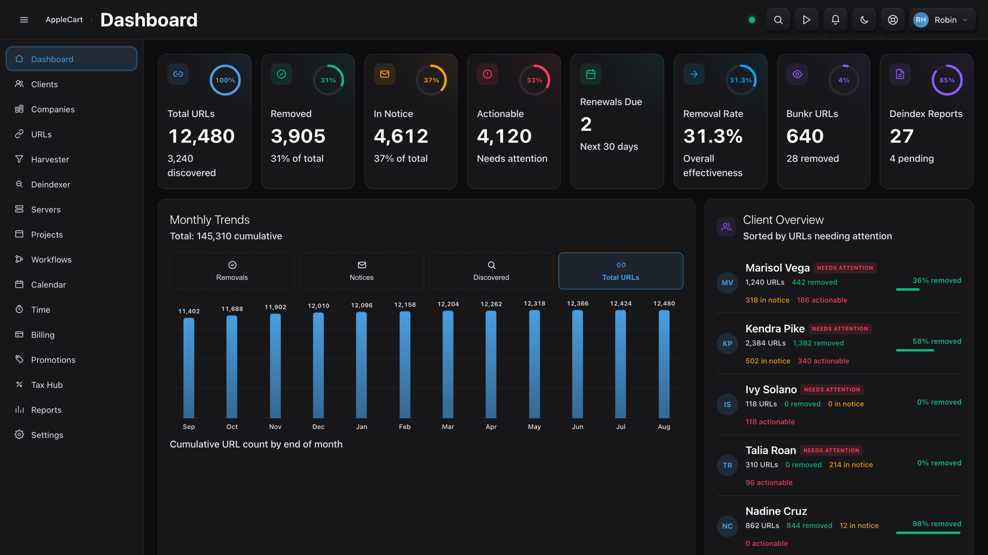
Task: Click the play button in header
Action: [806, 20]
